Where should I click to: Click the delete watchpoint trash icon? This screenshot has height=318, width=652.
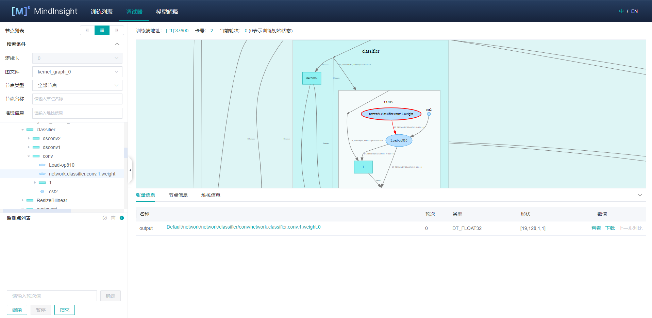coord(113,218)
